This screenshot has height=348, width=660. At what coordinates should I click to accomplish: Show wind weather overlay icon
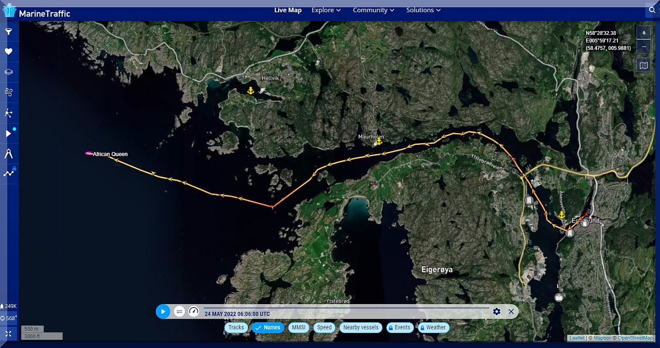(x=8, y=92)
